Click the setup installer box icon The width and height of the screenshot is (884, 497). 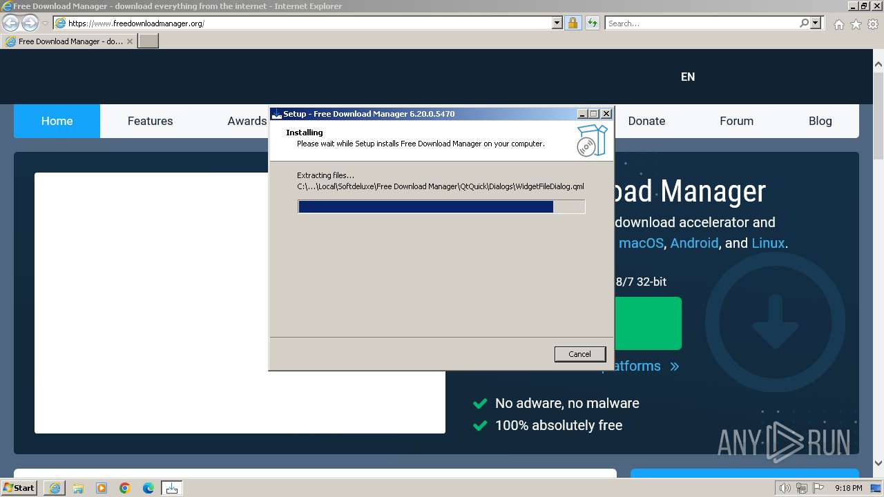pos(592,140)
